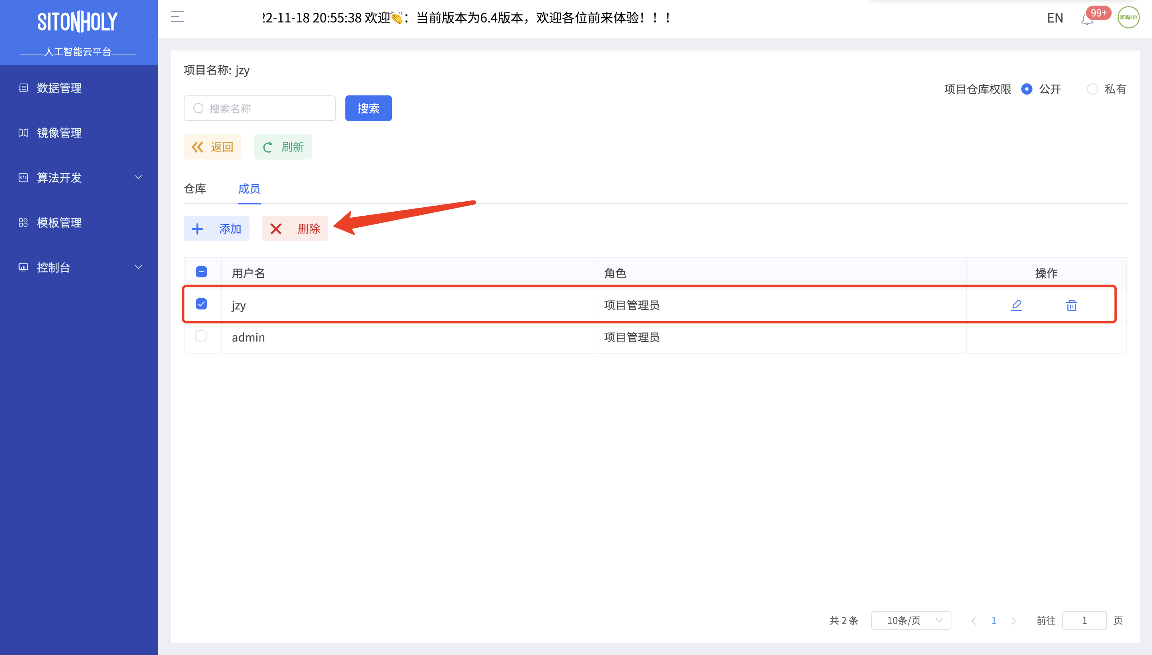Click the 刷新 refresh button
This screenshot has height=655, width=1152.
point(283,147)
